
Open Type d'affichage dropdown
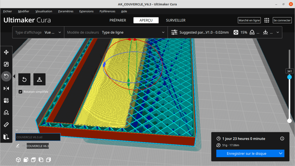[38, 32]
